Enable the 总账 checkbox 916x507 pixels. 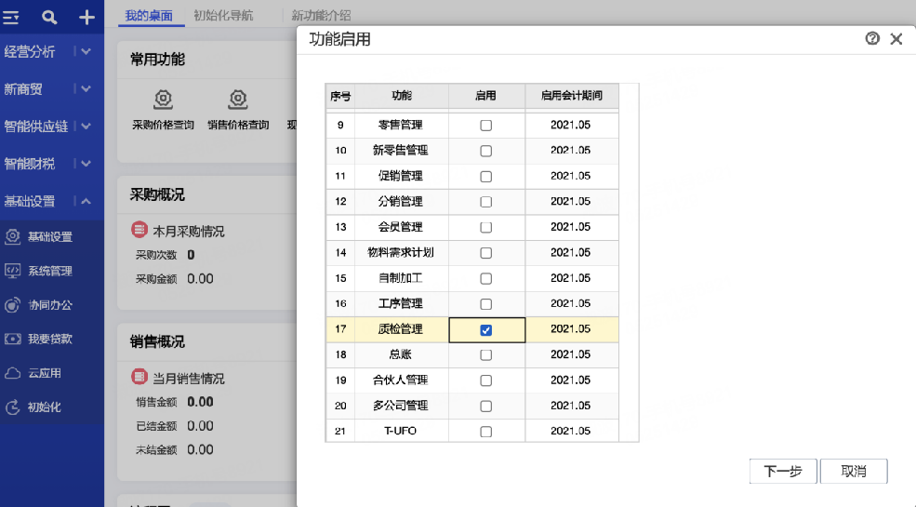(486, 354)
